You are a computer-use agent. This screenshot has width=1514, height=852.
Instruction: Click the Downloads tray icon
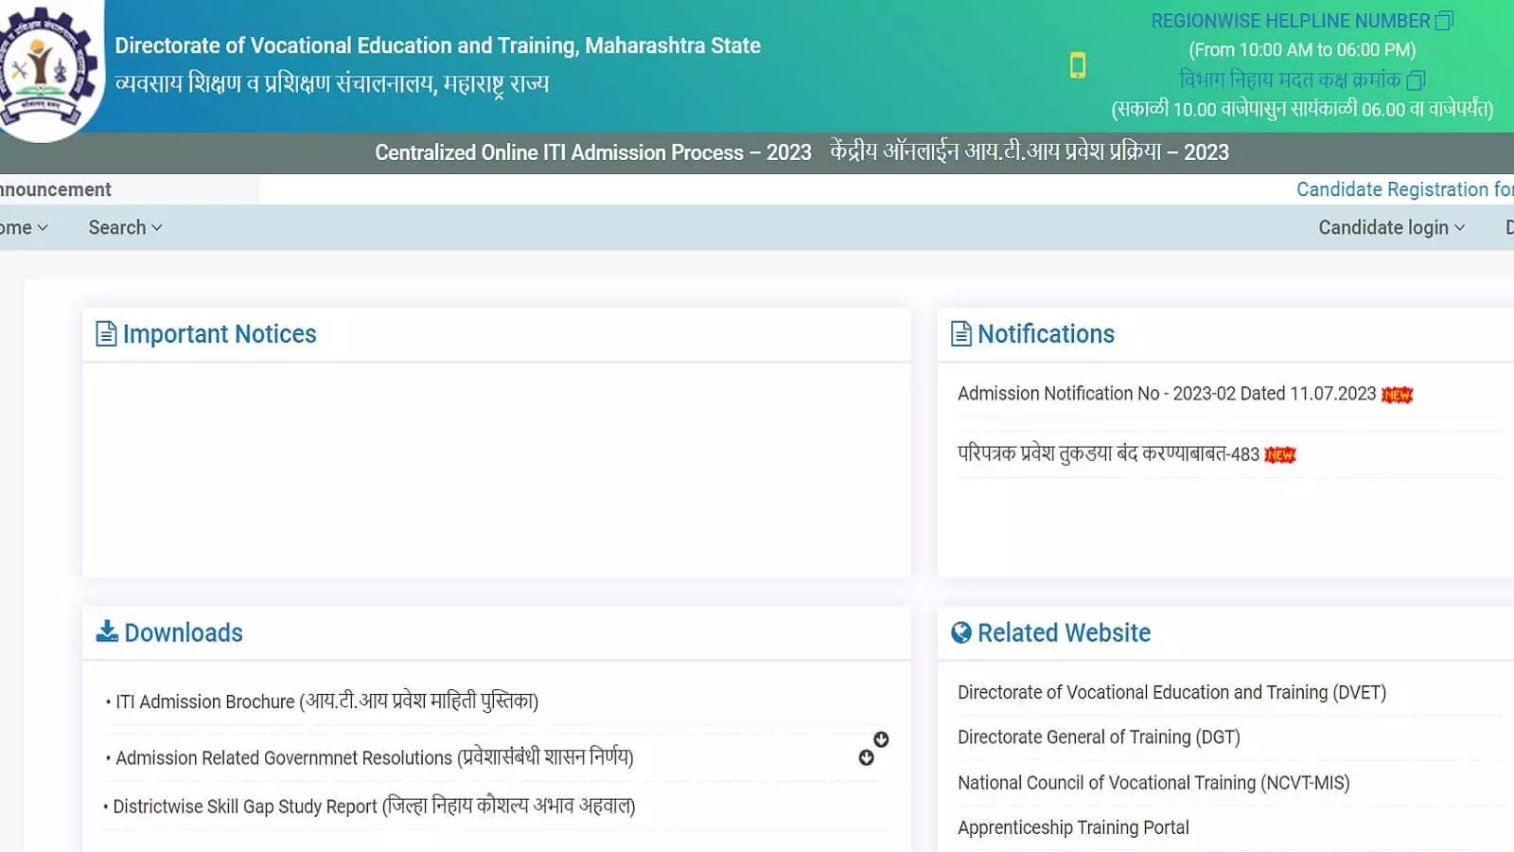click(x=107, y=631)
